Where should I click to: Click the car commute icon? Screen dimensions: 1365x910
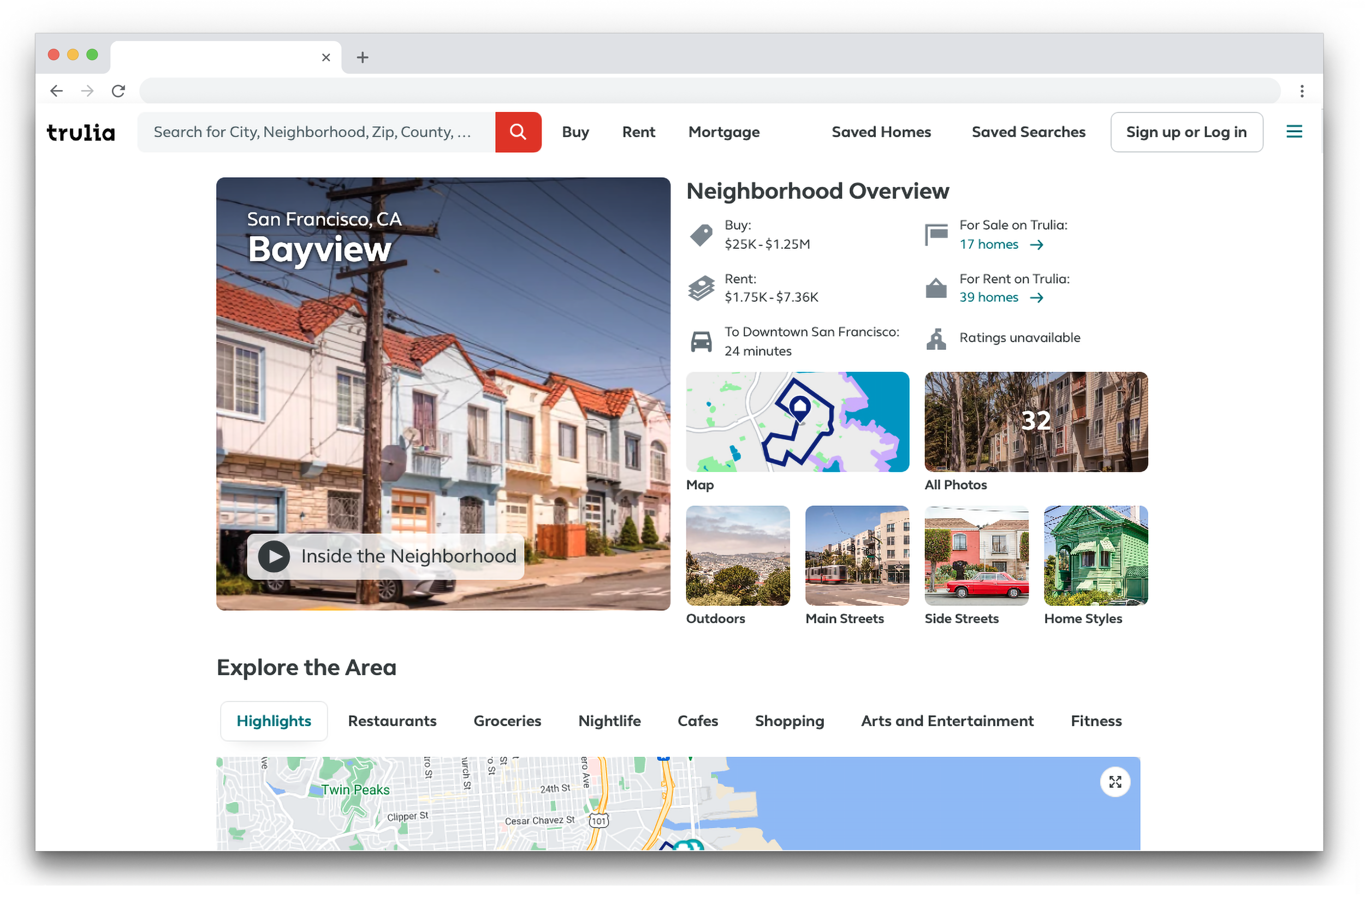tap(701, 341)
